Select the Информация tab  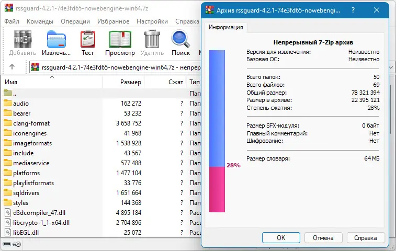[226, 27]
